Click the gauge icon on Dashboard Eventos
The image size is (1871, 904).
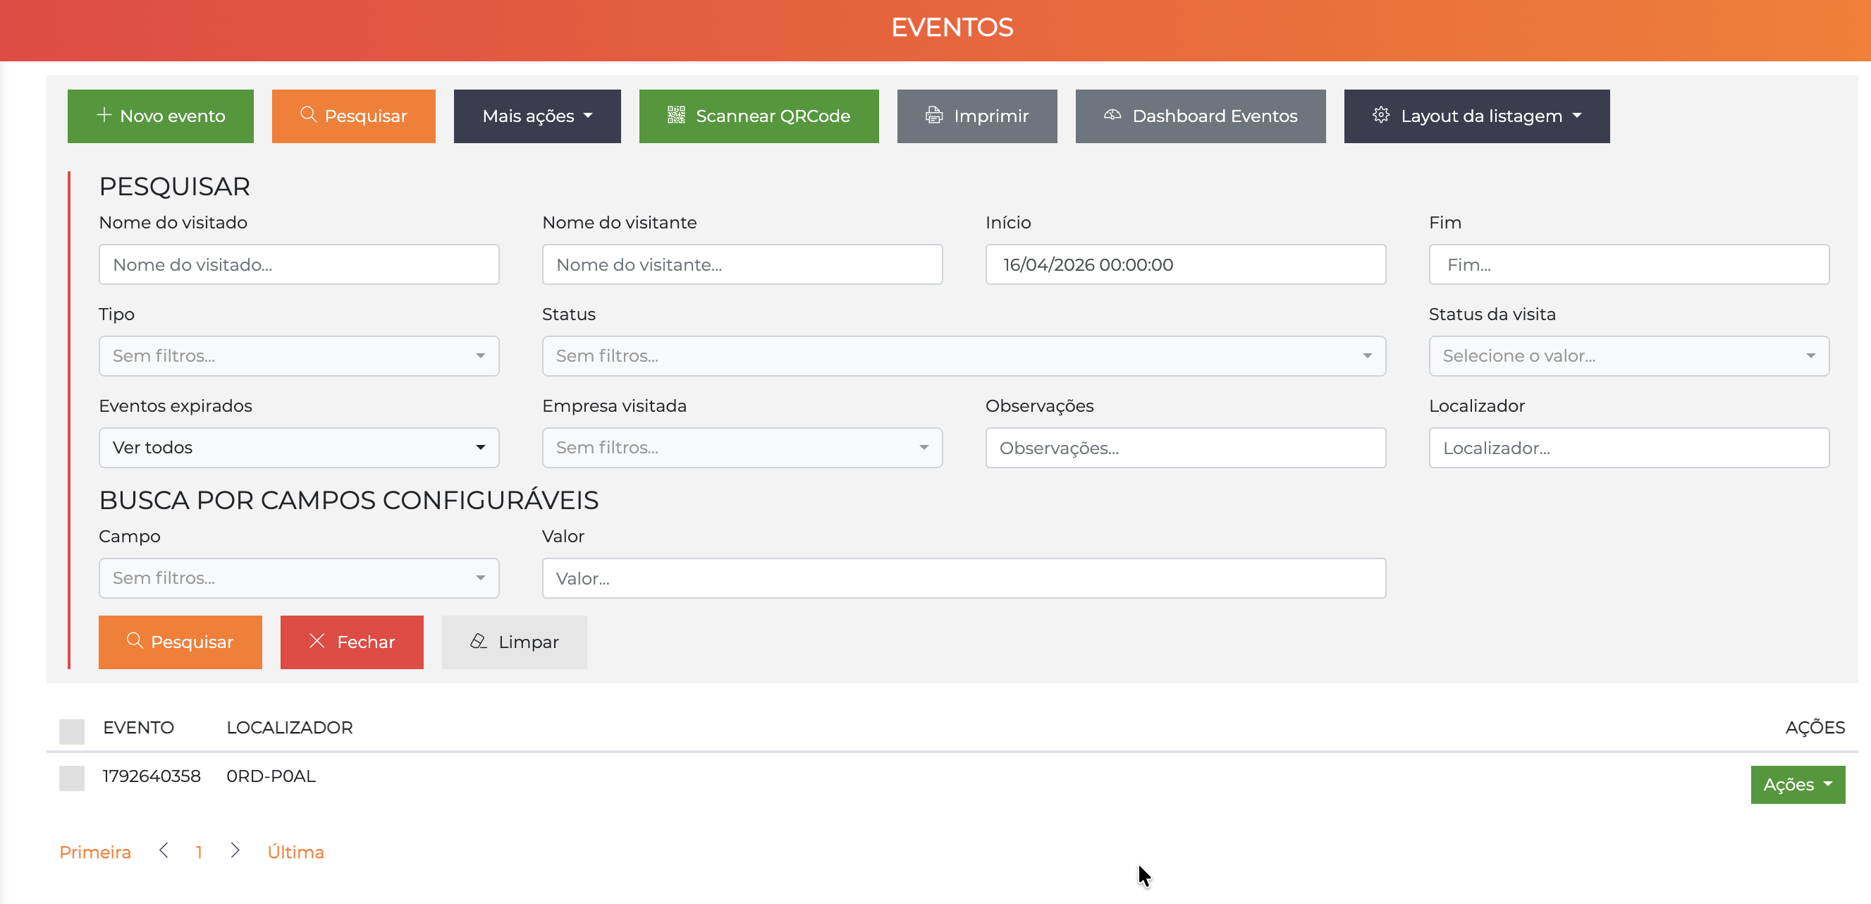(x=1112, y=115)
